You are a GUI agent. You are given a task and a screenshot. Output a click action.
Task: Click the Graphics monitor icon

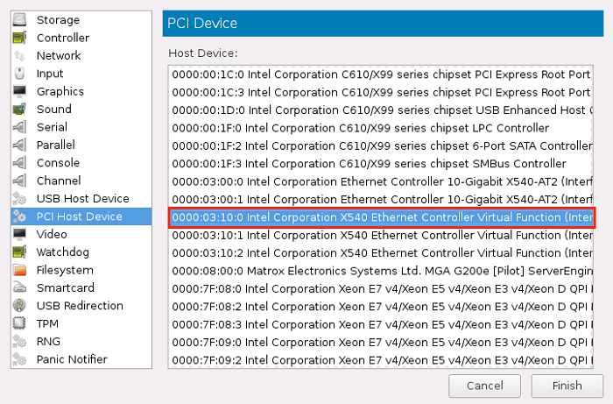click(19, 92)
